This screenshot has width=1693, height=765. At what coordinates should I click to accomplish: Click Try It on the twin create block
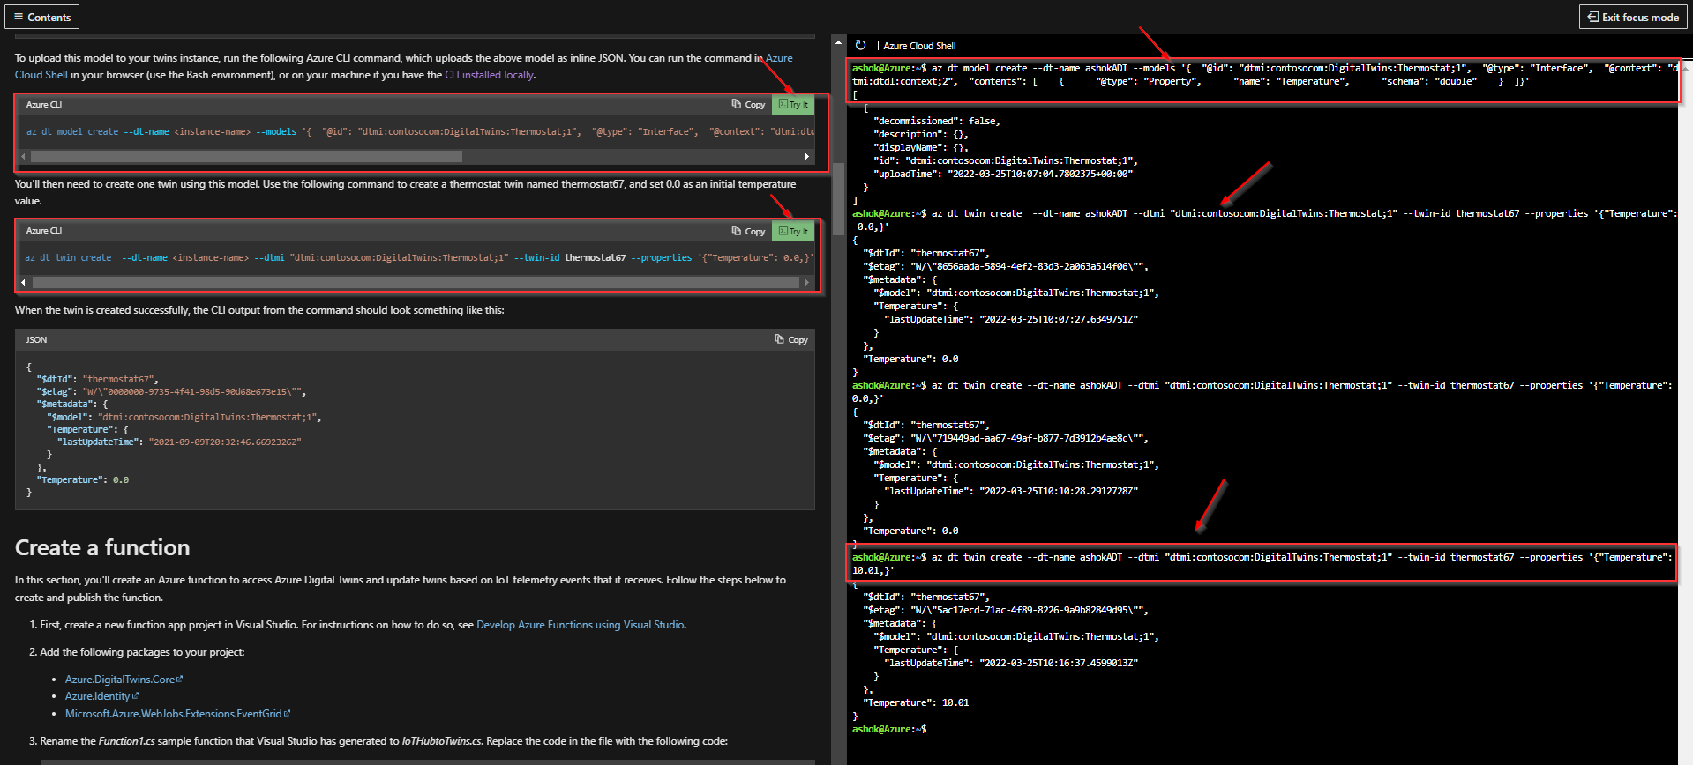coord(793,231)
